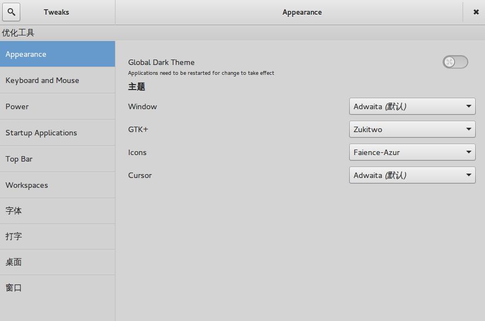Open the 窗口 (Windows) section
The height and width of the screenshot is (321, 485).
tap(57, 288)
